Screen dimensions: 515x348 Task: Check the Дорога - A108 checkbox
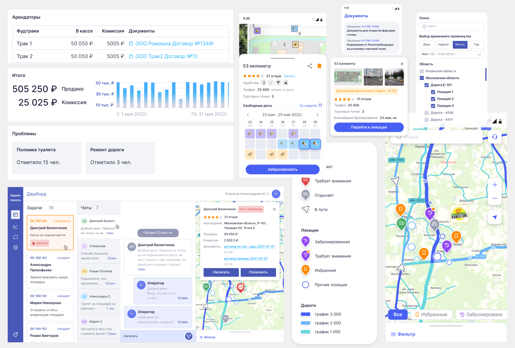click(426, 113)
